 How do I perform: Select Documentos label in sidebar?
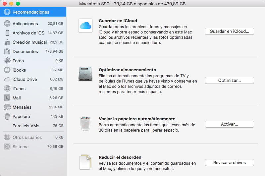[x=25, y=51]
